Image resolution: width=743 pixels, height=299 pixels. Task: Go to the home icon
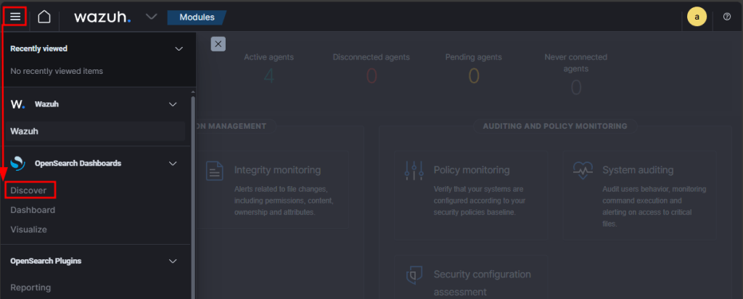44,16
